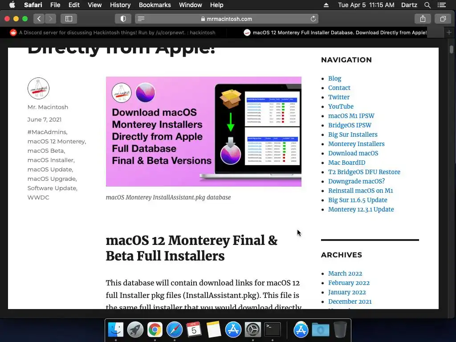
Task: Open the Safari application menu
Action: (x=33, y=5)
